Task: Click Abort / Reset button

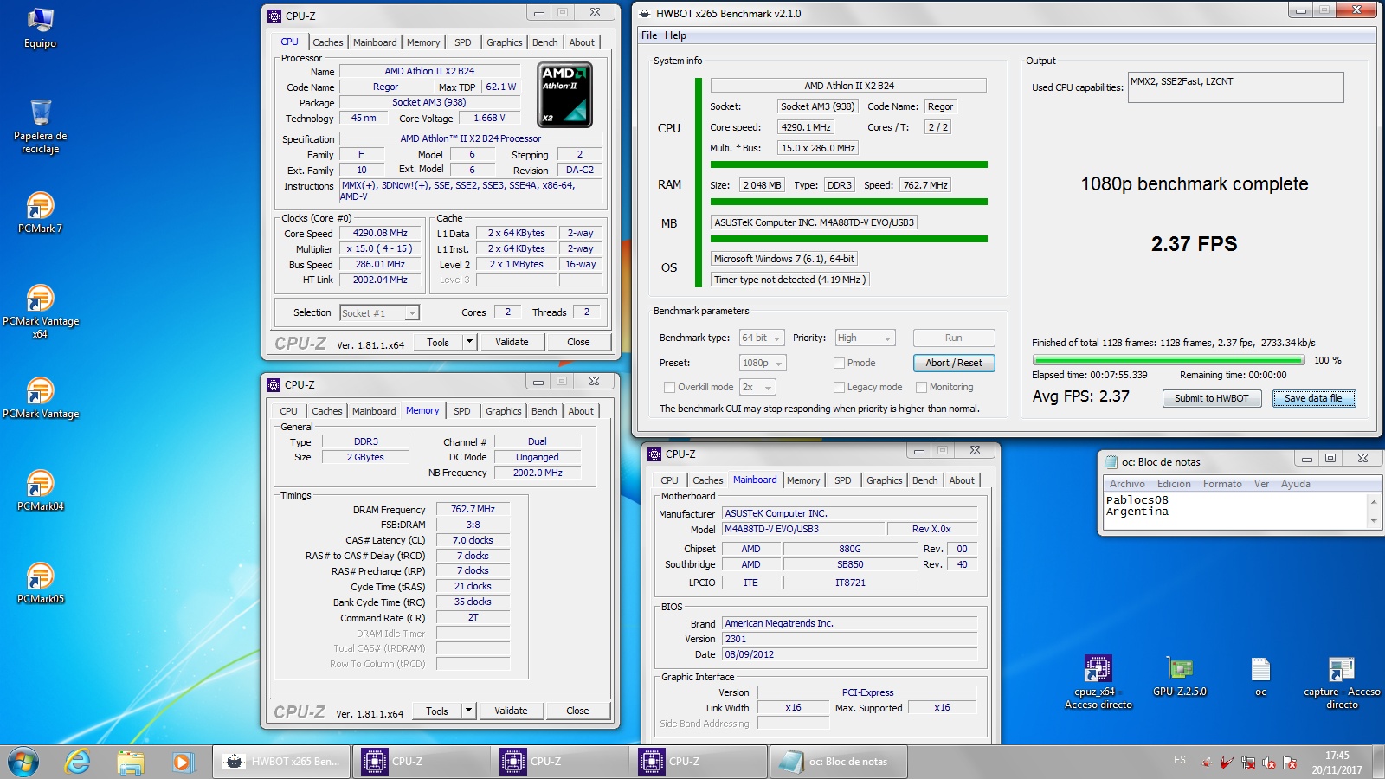Action: [954, 363]
